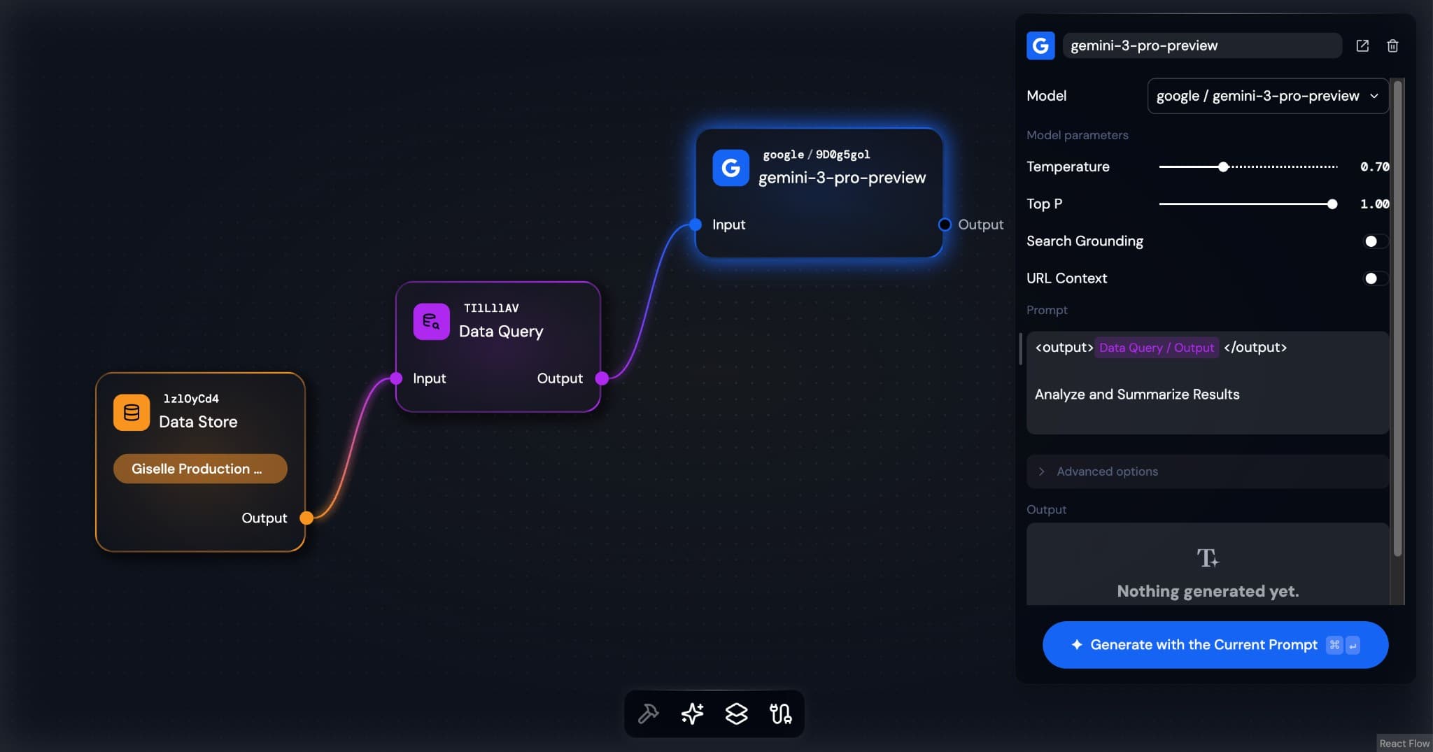Click the Google icon in the properties panel

[x=1040, y=45]
